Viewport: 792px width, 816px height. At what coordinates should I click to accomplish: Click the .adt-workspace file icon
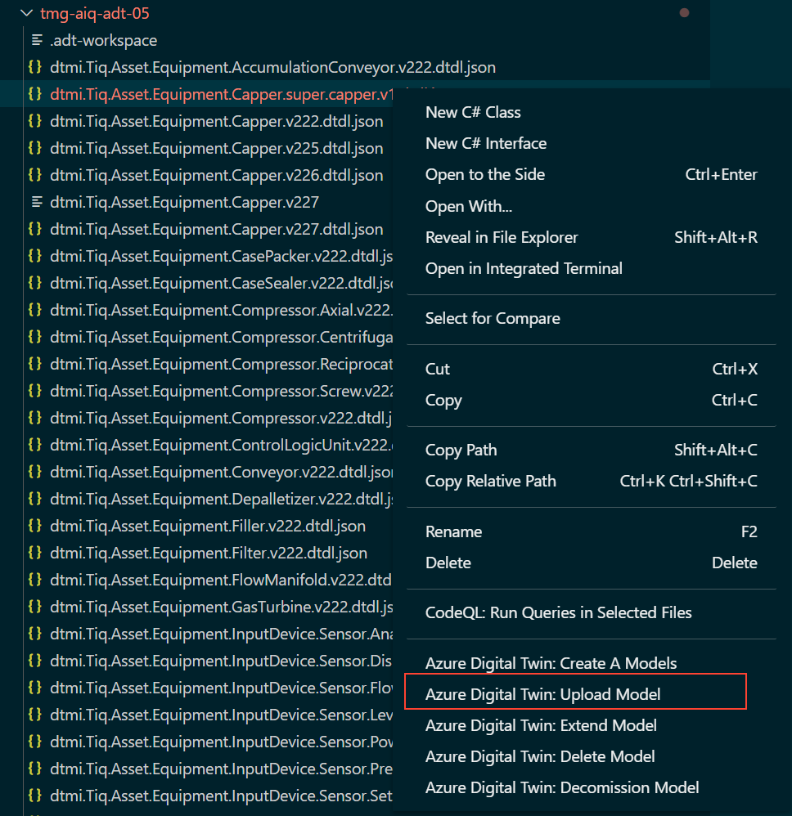click(x=37, y=40)
